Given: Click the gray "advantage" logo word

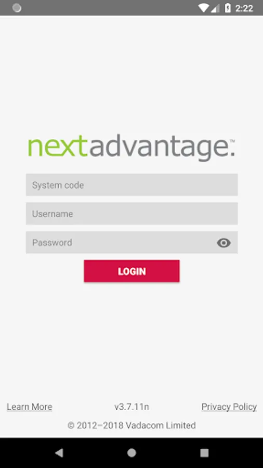Looking at the screenshot, I should click(x=160, y=148).
